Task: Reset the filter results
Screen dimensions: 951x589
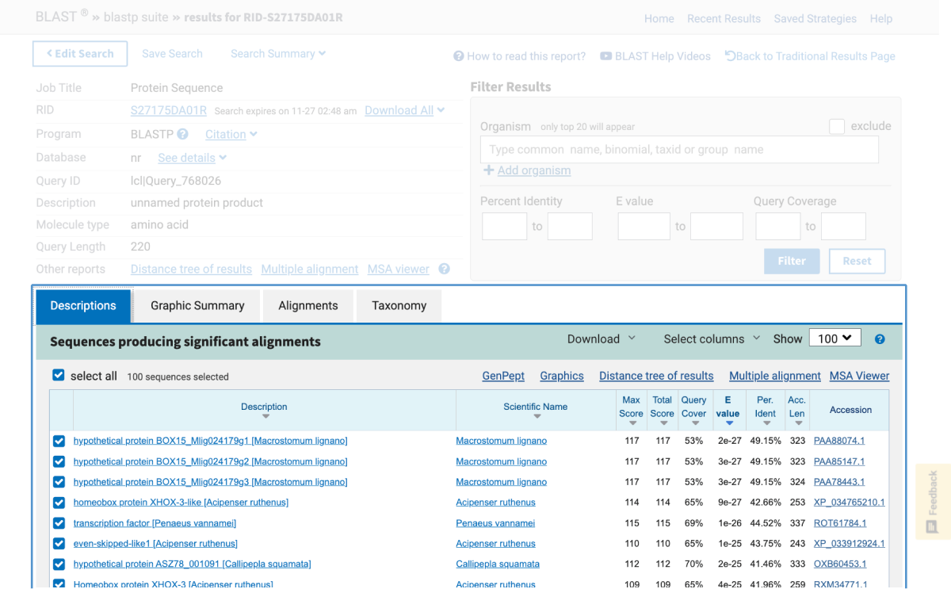Action: click(x=857, y=261)
